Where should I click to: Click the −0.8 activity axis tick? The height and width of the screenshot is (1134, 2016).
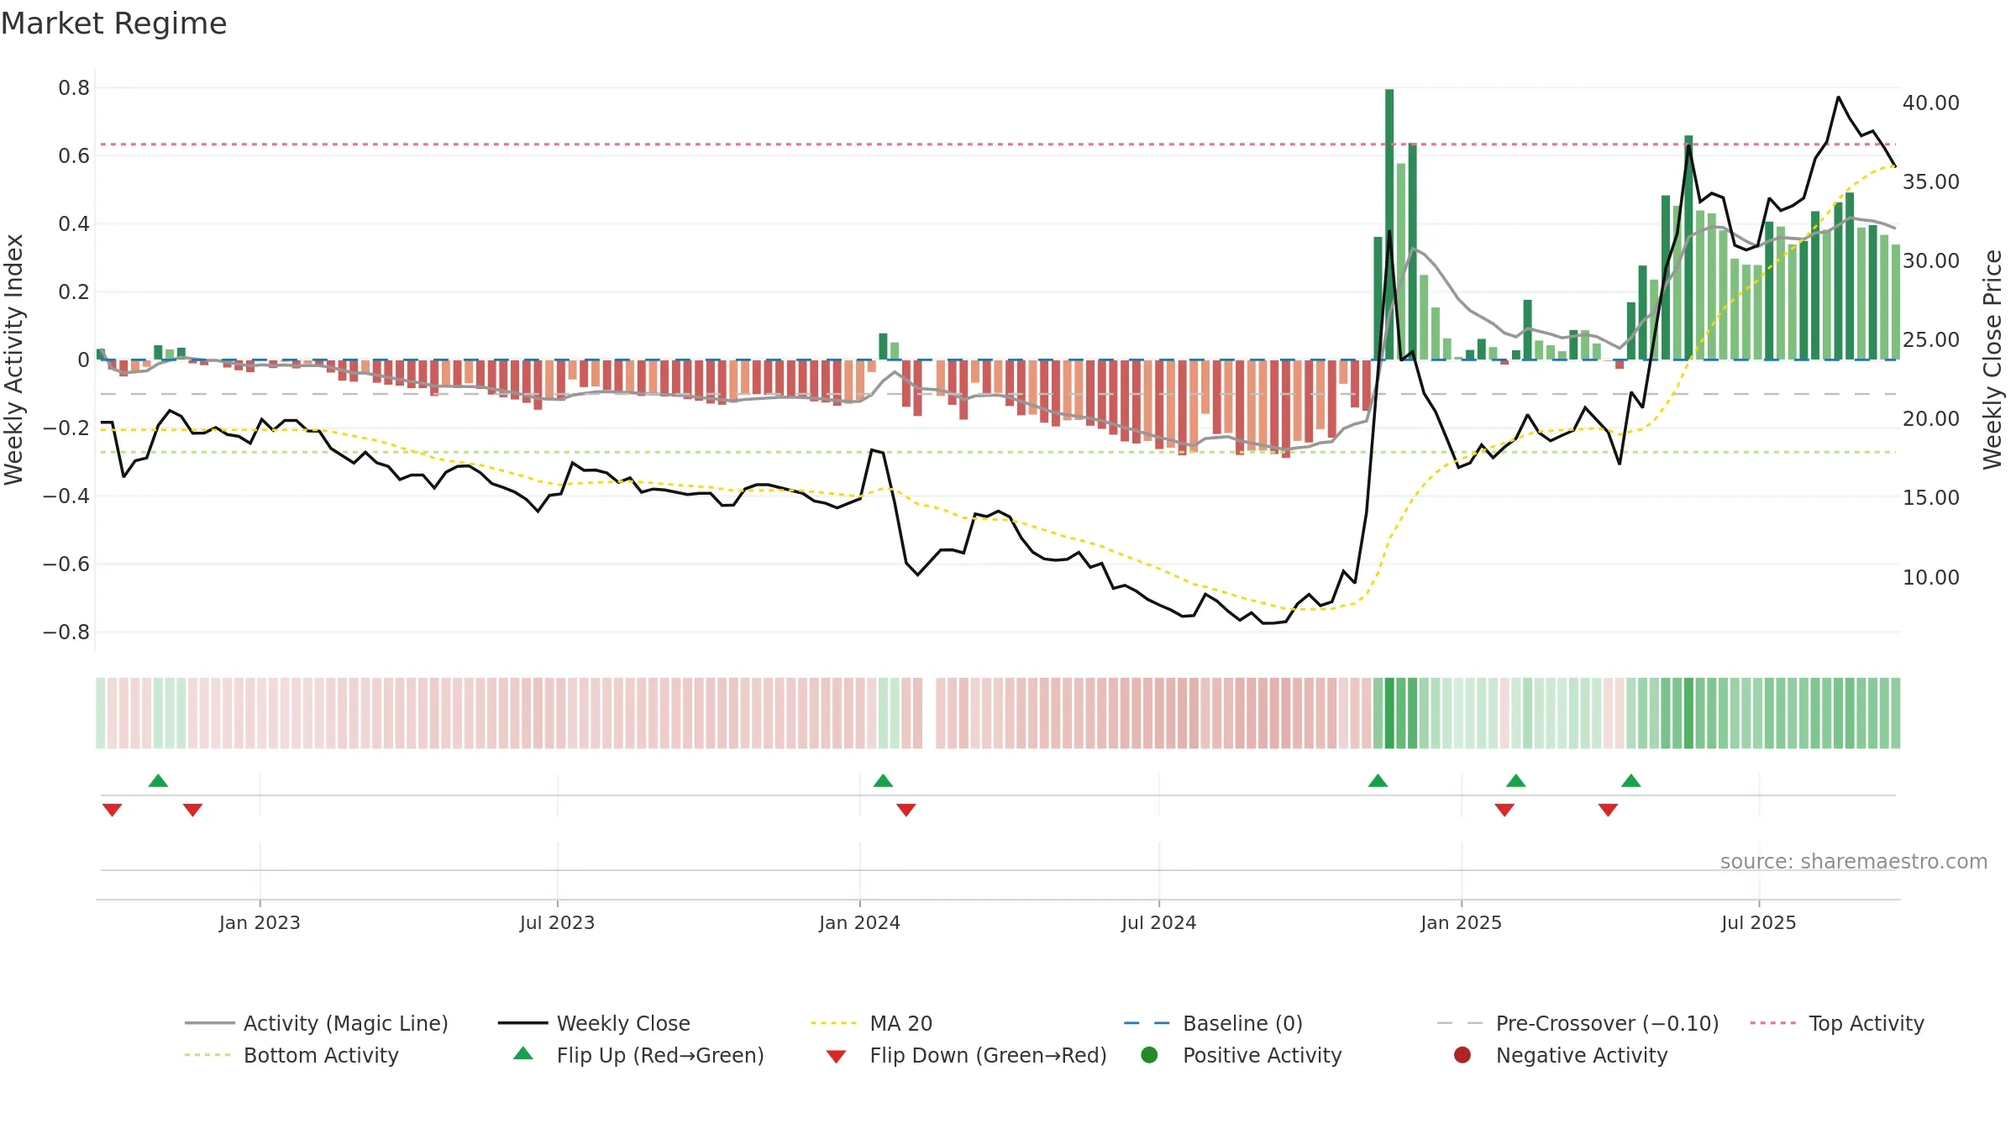[66, 632]
